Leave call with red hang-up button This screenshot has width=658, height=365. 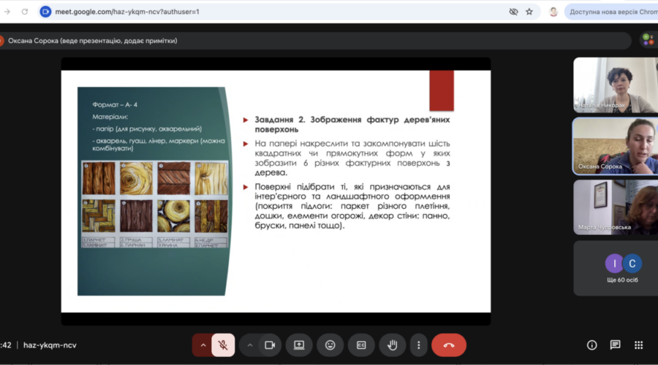click(x=449, y=345)
